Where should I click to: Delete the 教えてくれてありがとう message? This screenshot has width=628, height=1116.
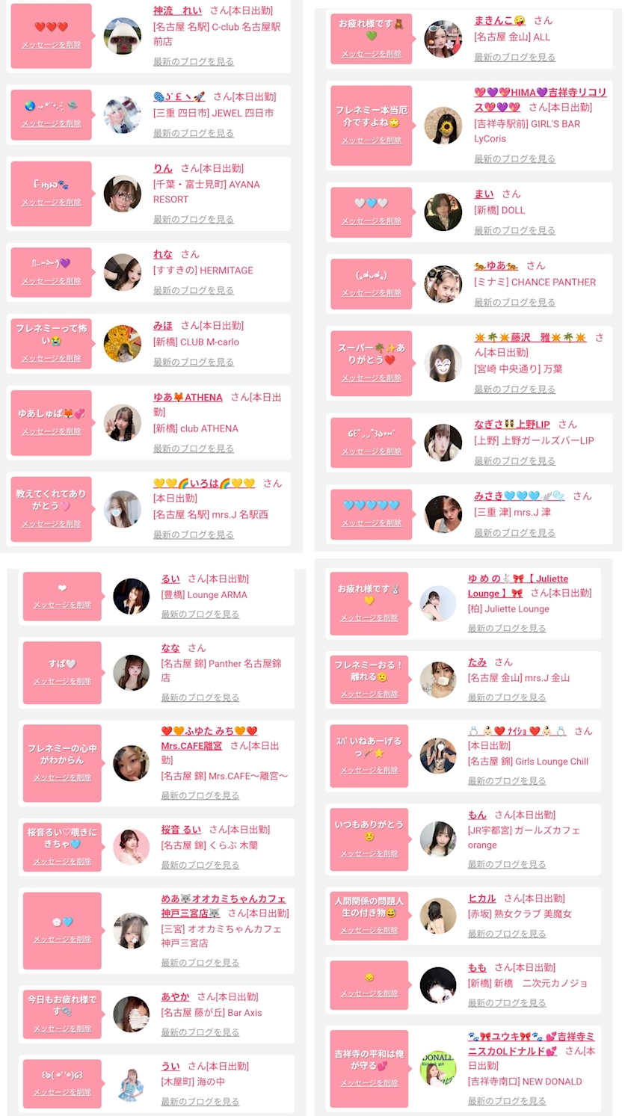point(52,524)
